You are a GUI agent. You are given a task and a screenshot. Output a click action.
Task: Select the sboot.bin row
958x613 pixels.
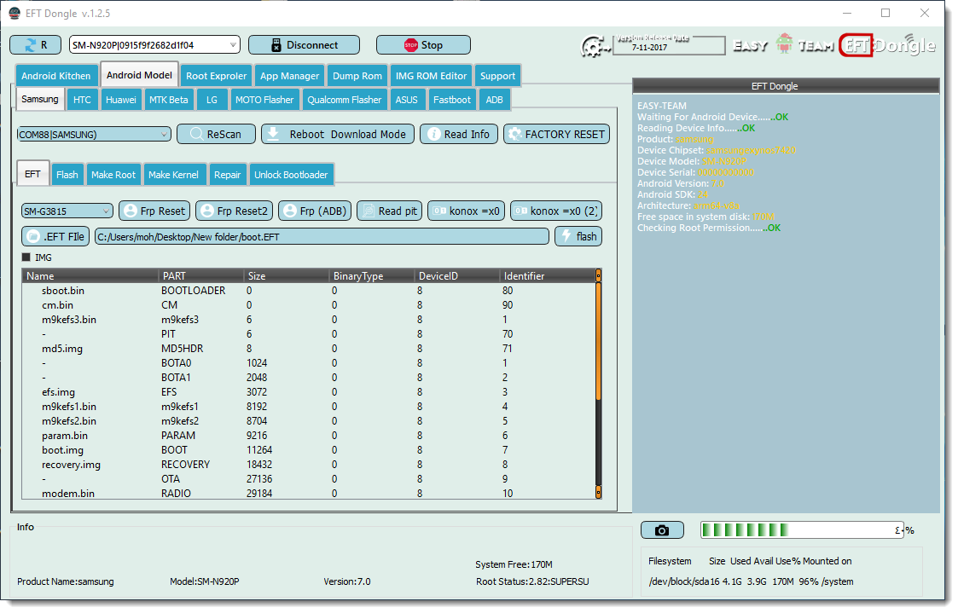pos(309,291)
